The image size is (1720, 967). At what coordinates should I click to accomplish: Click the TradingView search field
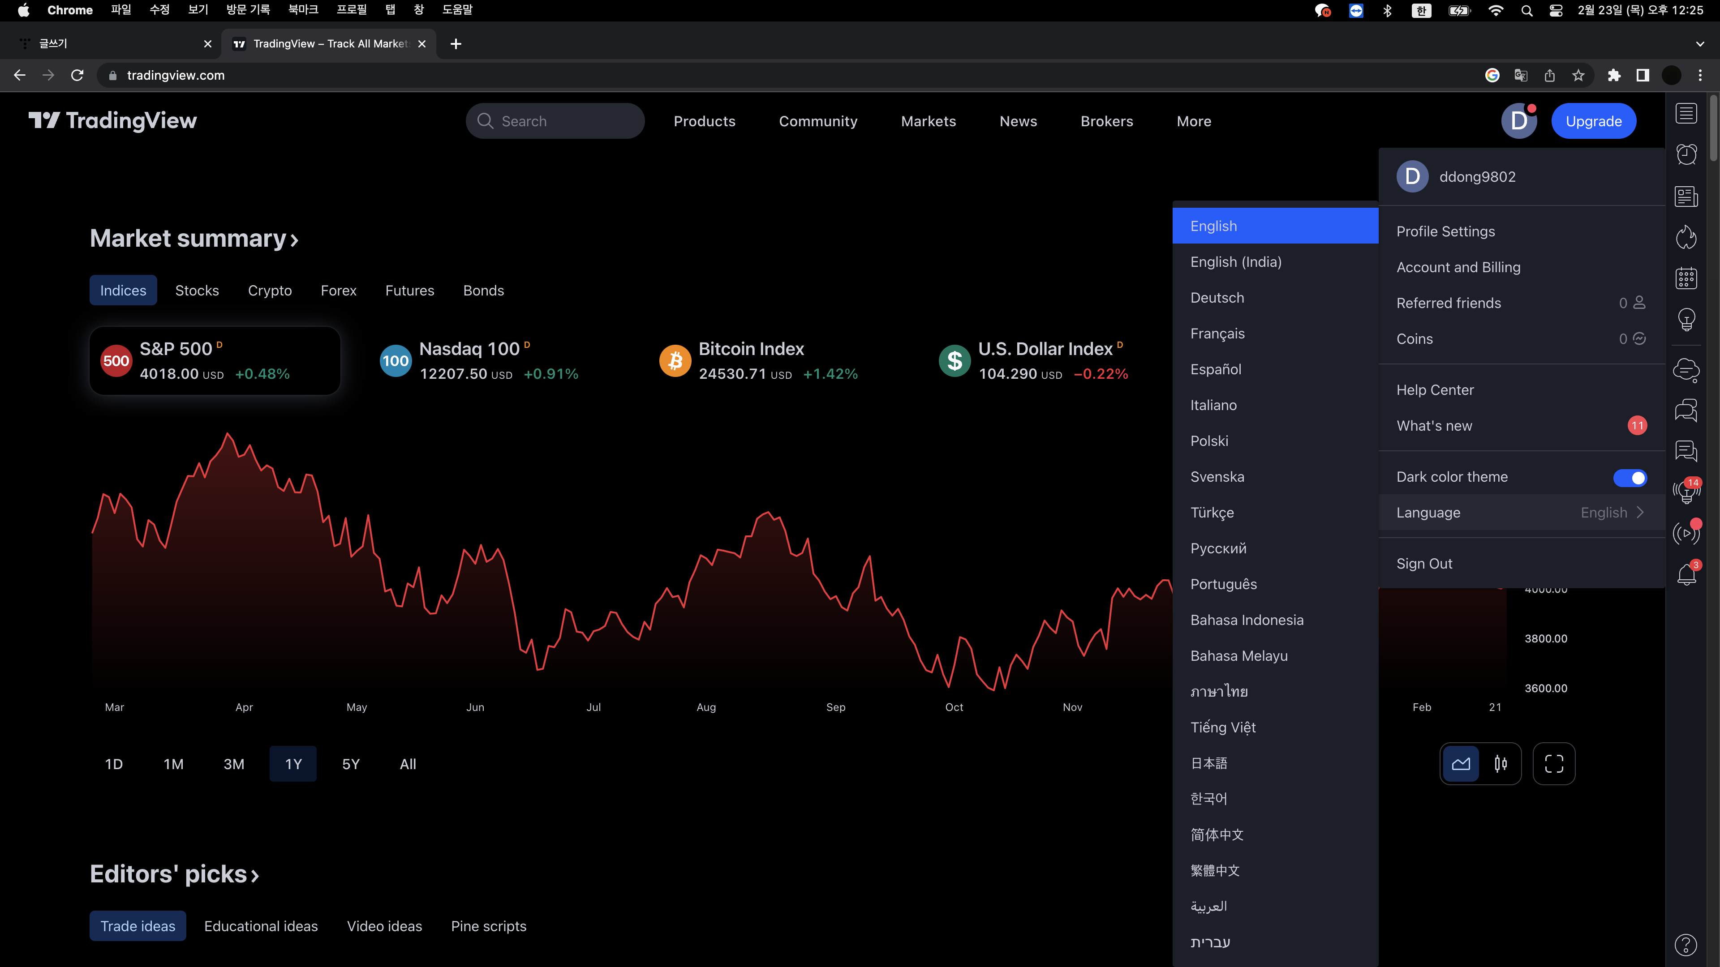(555, 121)
